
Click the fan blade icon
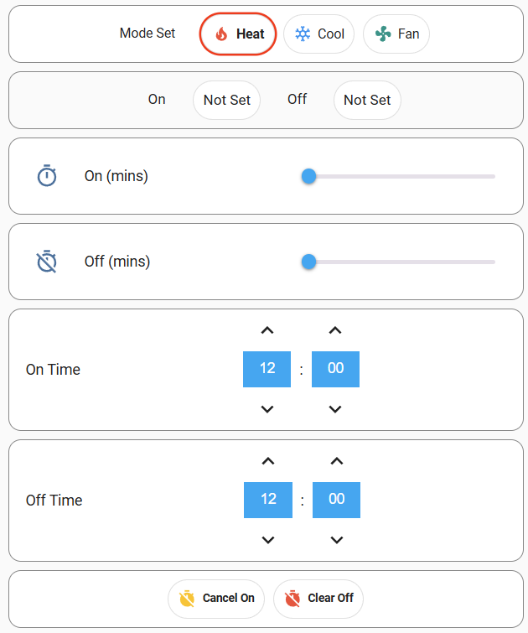tap(383, 34)
